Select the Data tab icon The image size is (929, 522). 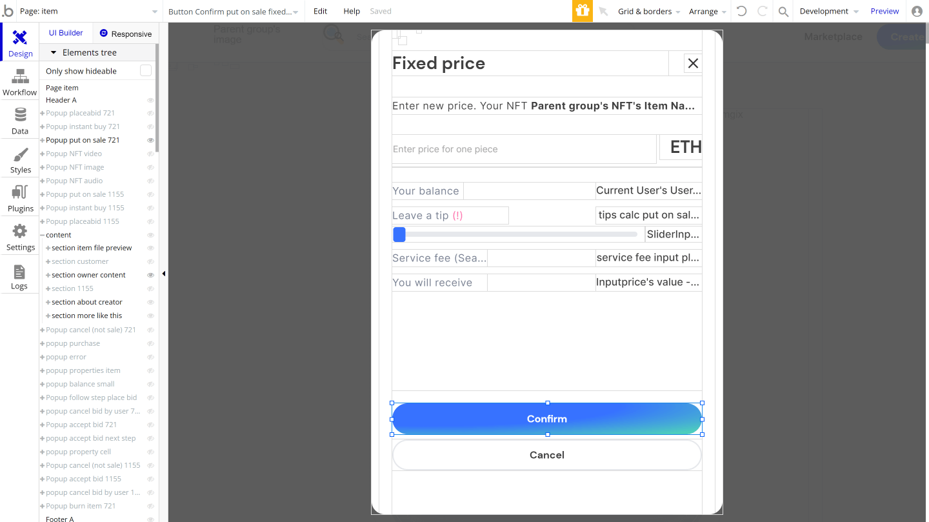pyautogui.click(x=19, y=121)
